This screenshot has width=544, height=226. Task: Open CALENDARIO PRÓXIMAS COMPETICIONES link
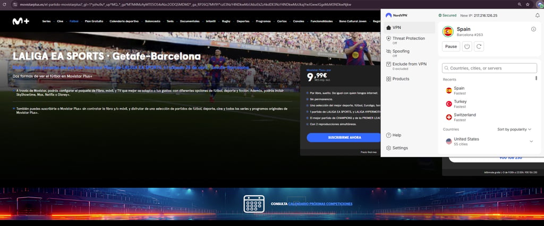(x=320, y=204)
